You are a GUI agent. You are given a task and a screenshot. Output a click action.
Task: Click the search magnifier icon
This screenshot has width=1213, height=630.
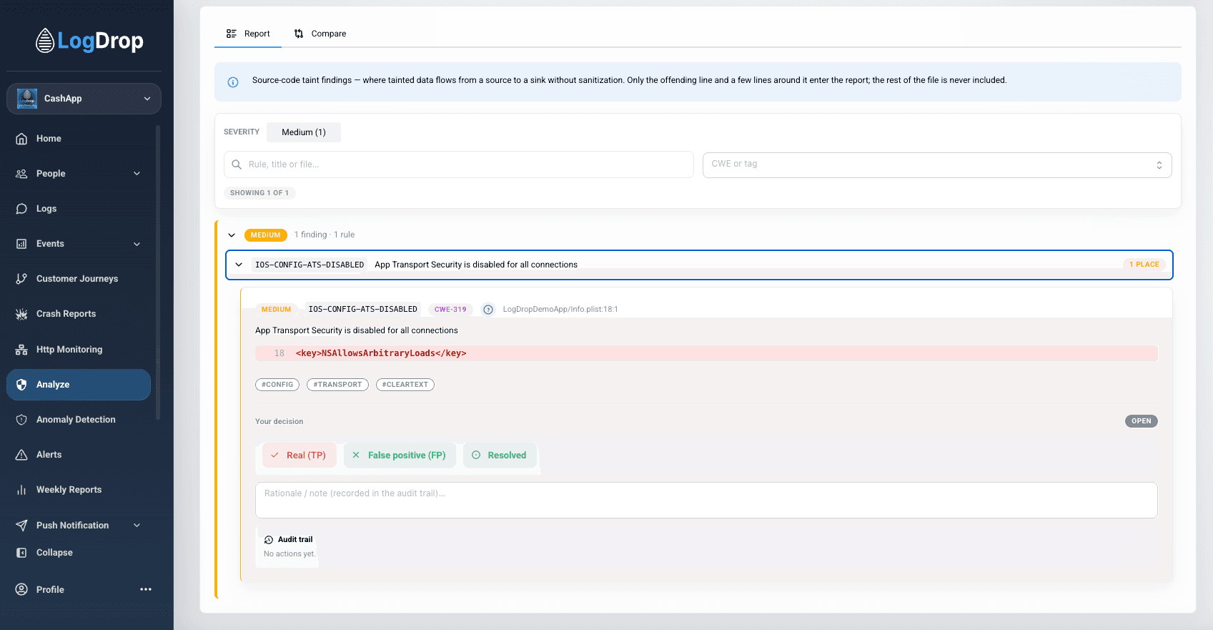click(237, 164)
